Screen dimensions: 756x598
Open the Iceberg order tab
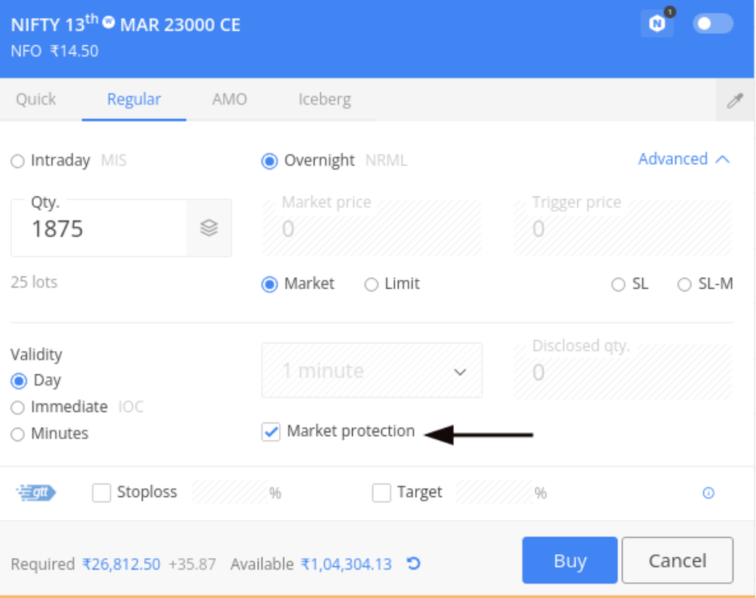[324, 99]
